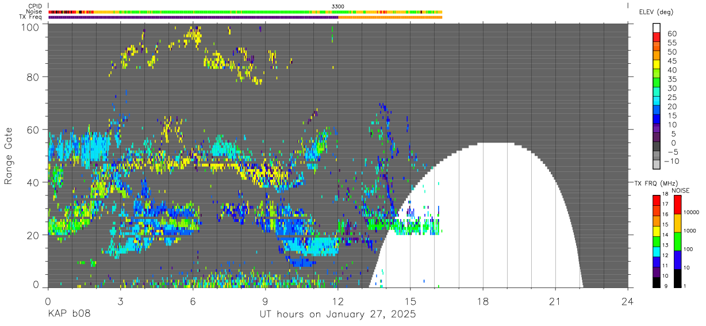Viewport: 706px width, 326px height.
Task: Click the '9' tick on the UT hours axis
Action: [266, 301]
